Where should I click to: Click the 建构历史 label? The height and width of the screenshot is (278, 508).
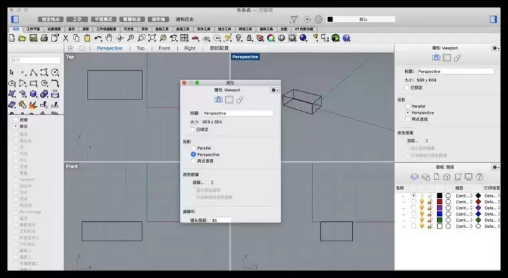tap(184, 19)
